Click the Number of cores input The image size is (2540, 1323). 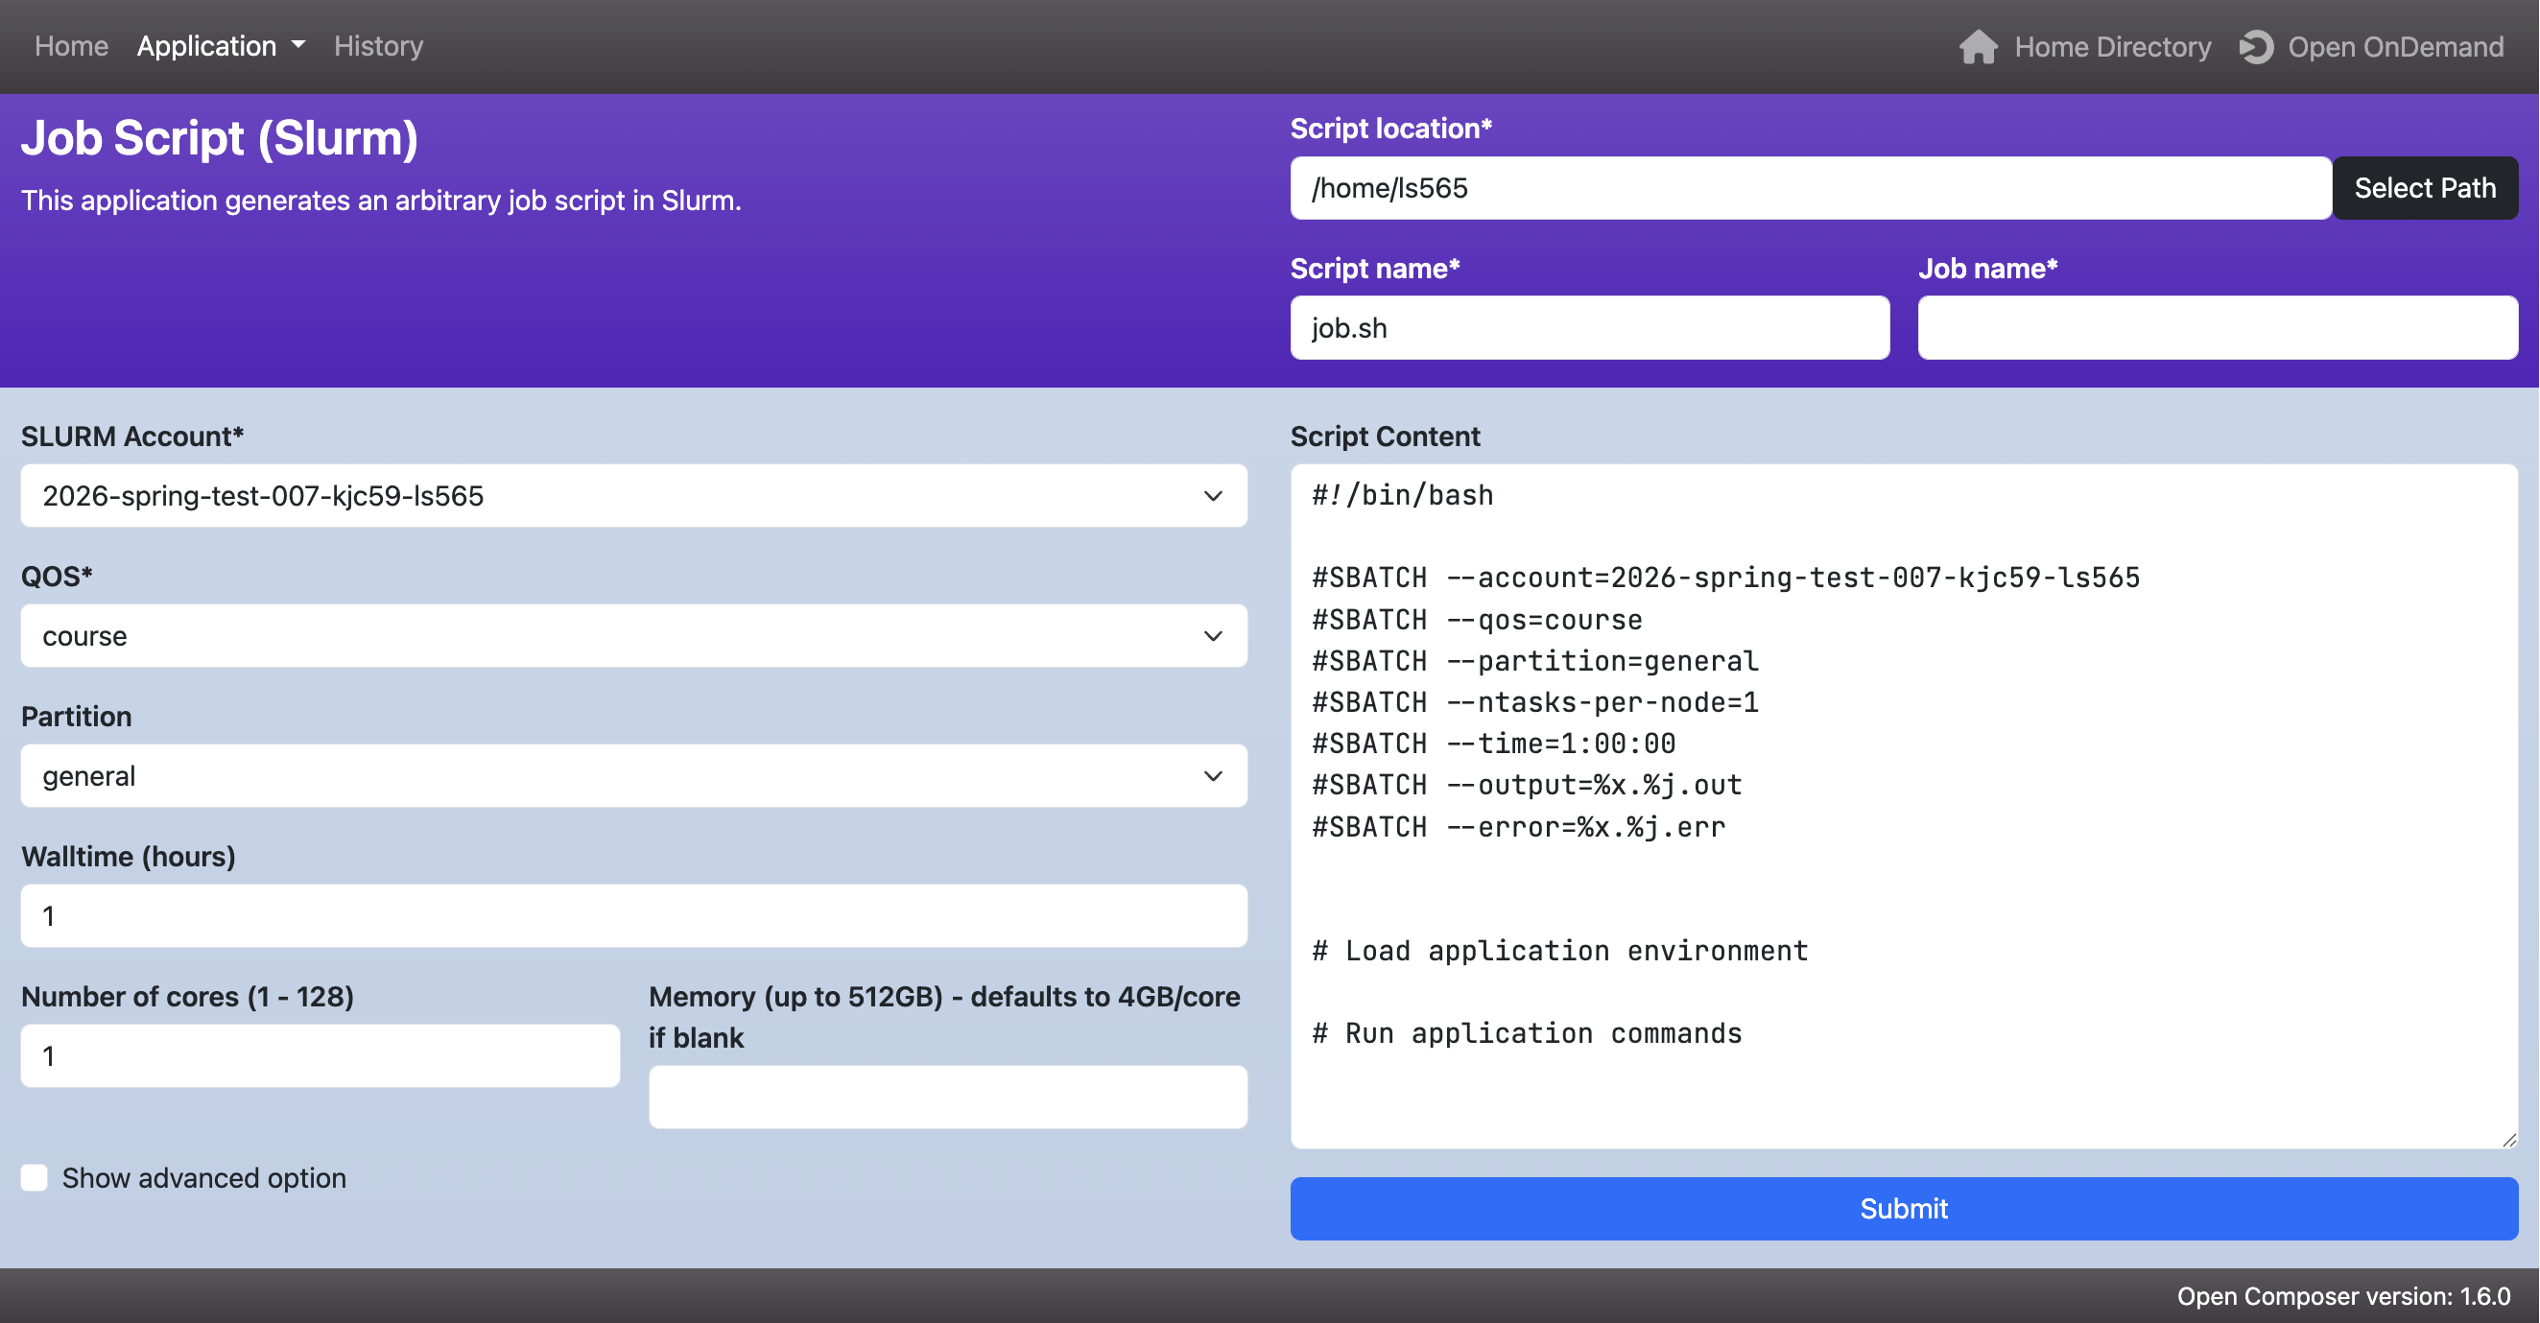coord(320,1055)
